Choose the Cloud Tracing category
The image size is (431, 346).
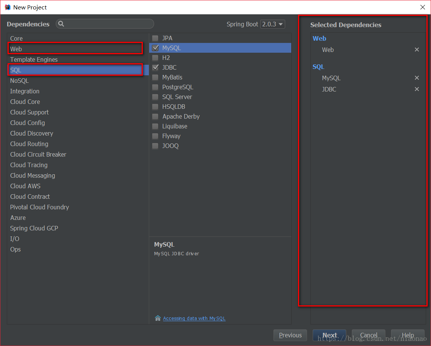(x=78, y=165)
